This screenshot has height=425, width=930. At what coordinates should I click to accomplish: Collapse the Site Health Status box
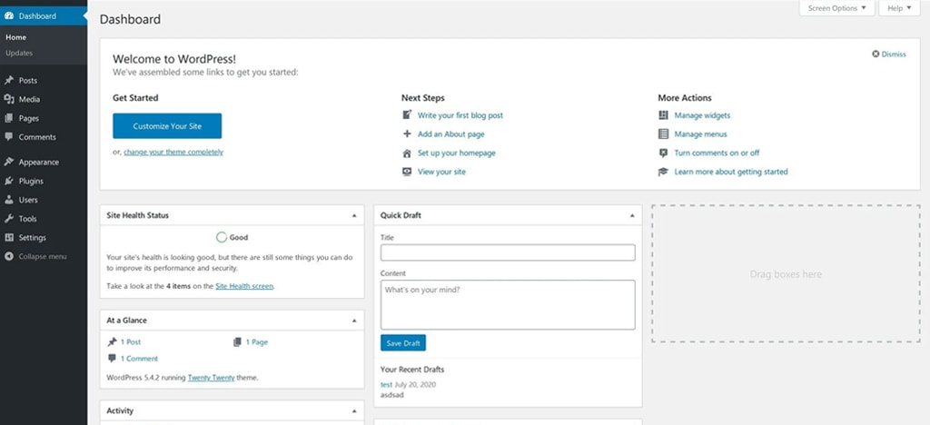pos(354,216)
